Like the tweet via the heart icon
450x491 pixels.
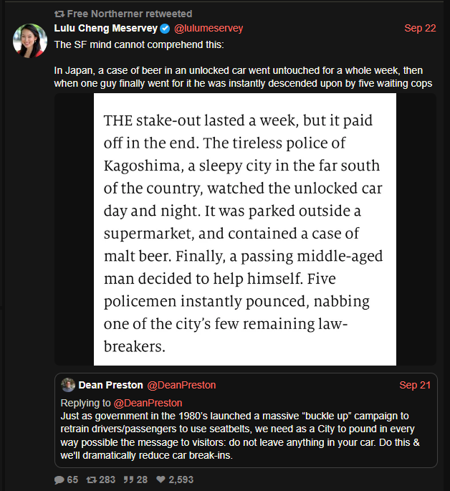pos(161,480)
